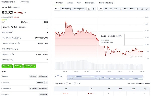
Task: Enable BTC comparison checkbox
Action: [x=67, y=83]
